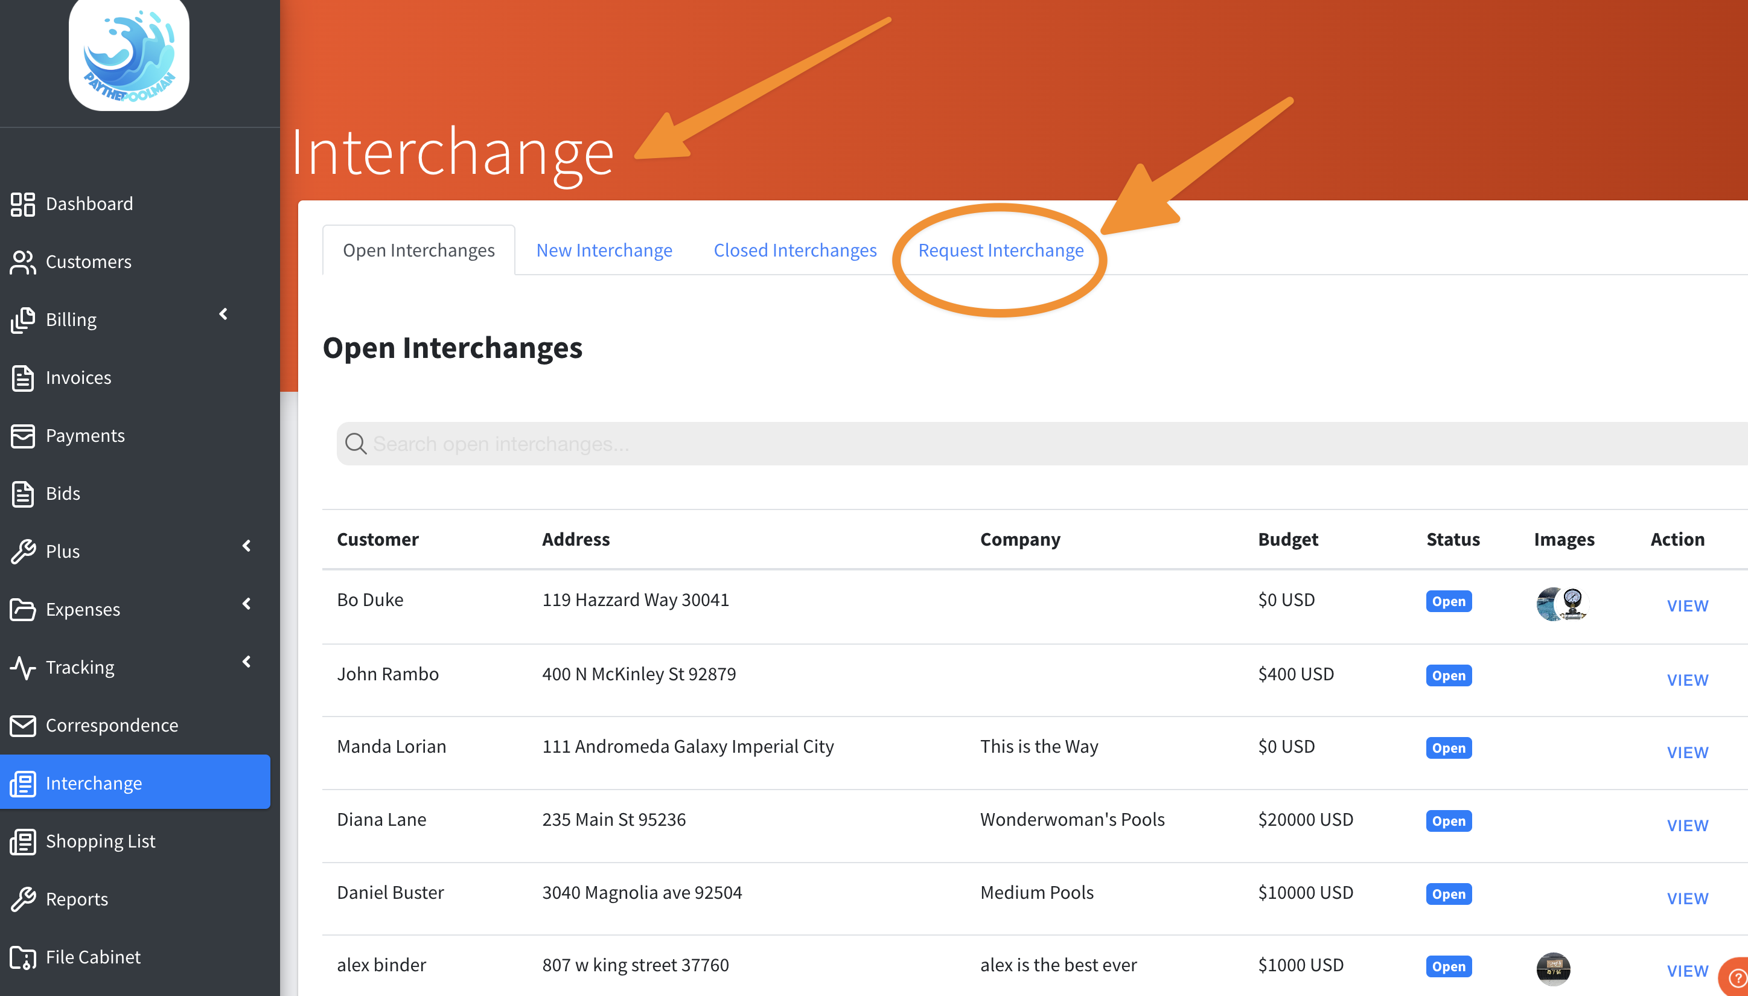Open the Request Interchange tab

(x=1001, y=251)
